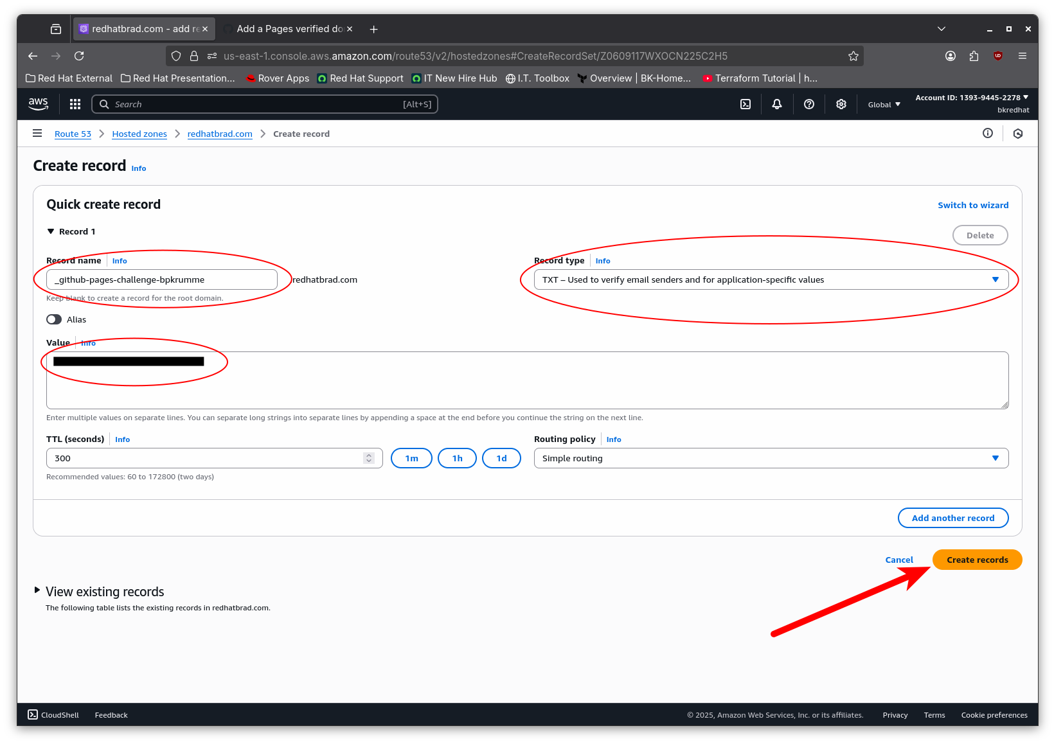The height and width of the screenshot is (744, 1054).
Task: Focus the Value text area
Action: click(527, 380)
